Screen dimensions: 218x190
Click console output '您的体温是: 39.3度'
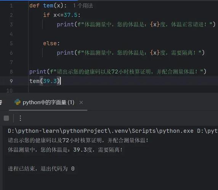tap(66, 150)
